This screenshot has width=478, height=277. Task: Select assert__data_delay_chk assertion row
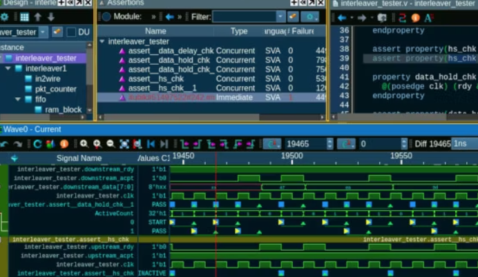170,51
